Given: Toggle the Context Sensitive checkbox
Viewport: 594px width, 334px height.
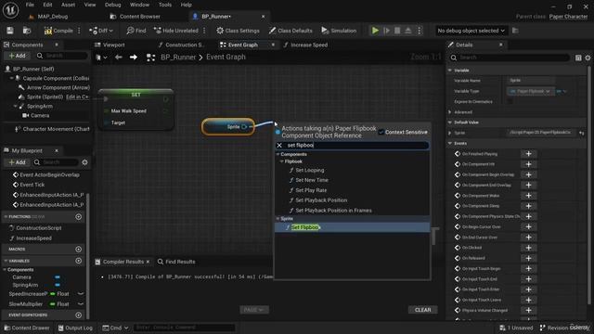Looking at the screenshot, I should pos(381,132).
